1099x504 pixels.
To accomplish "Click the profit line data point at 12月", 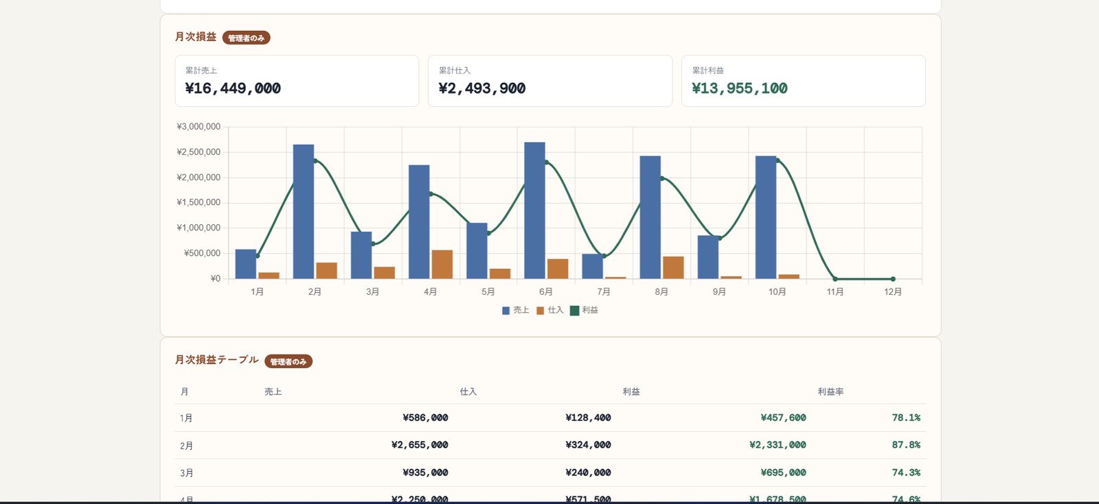I will 893,279.
